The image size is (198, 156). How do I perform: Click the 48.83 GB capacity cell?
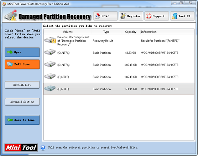coord(131,53)
